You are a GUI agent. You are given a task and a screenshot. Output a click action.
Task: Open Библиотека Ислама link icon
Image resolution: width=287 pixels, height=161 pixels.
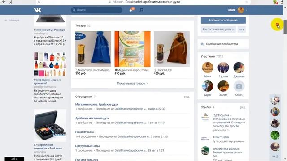pos(205,151)
